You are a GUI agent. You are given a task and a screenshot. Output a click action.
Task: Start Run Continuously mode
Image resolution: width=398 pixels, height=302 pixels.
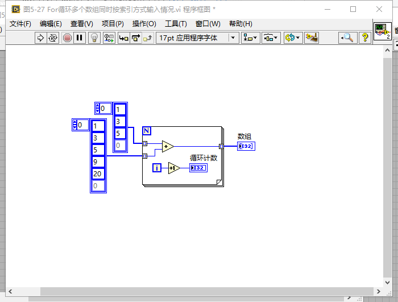(x=53, y=38)
